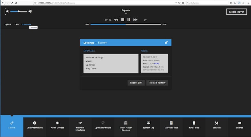The height and width of the screenshot is (137, 251).
Task: Skip to the previous track
Action: [116, 20]
